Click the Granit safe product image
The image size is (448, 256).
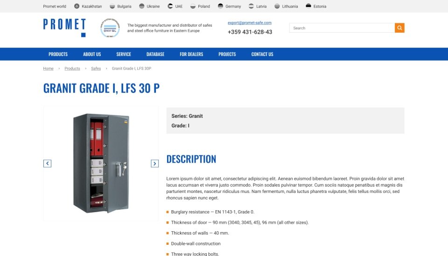(x=101, y=164)
